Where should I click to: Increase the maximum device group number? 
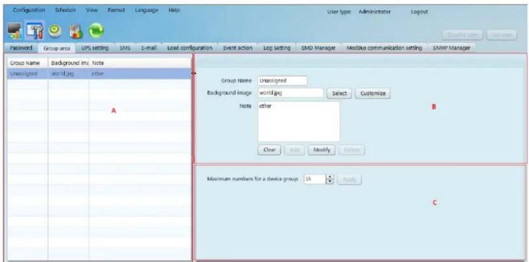[x=330, y=177]
